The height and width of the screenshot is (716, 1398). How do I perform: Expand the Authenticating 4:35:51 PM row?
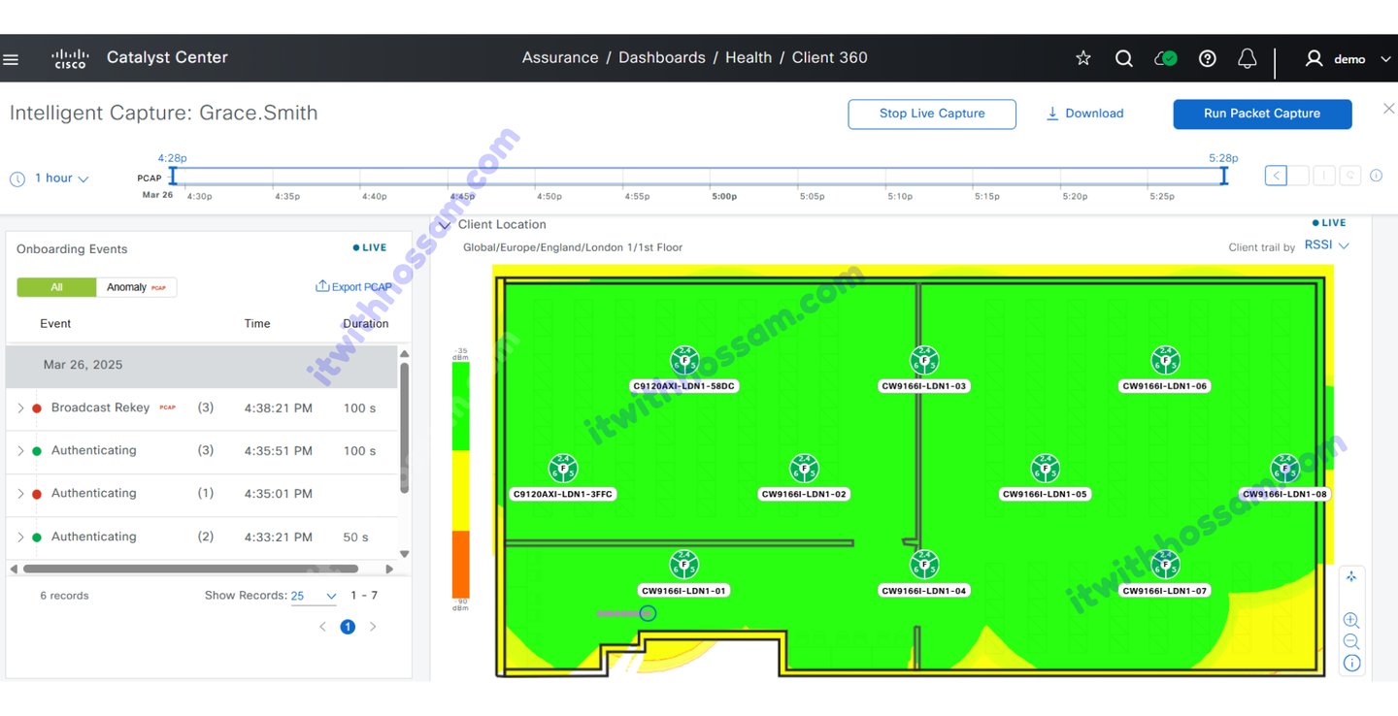tap(19, 451)
